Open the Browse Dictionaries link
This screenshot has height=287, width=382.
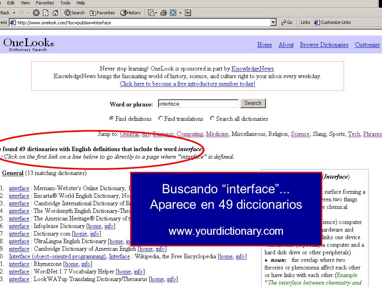(324, 45)
